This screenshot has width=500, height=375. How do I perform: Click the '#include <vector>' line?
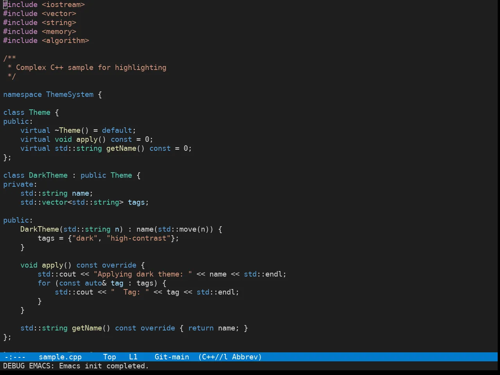tap(40, 14)
